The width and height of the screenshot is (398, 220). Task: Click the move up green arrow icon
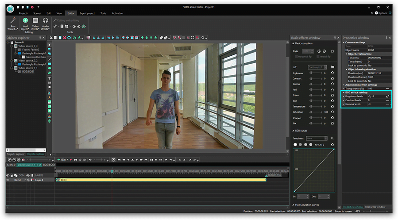point(142,38)
